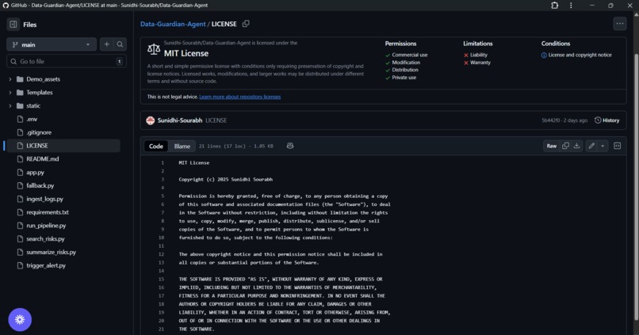This screenshot has height=335, width=639.
Task: Open the floating purple assistant button
Action: [20, 319]
